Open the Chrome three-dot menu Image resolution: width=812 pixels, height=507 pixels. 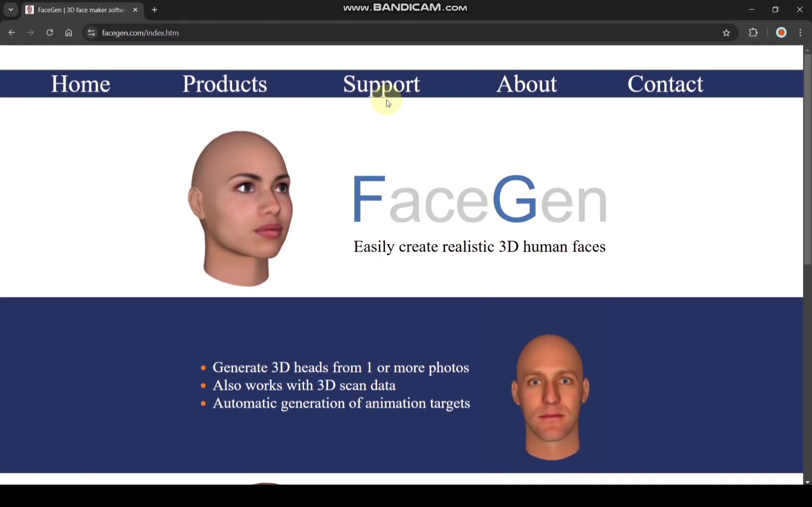click(x=801, y=33)
